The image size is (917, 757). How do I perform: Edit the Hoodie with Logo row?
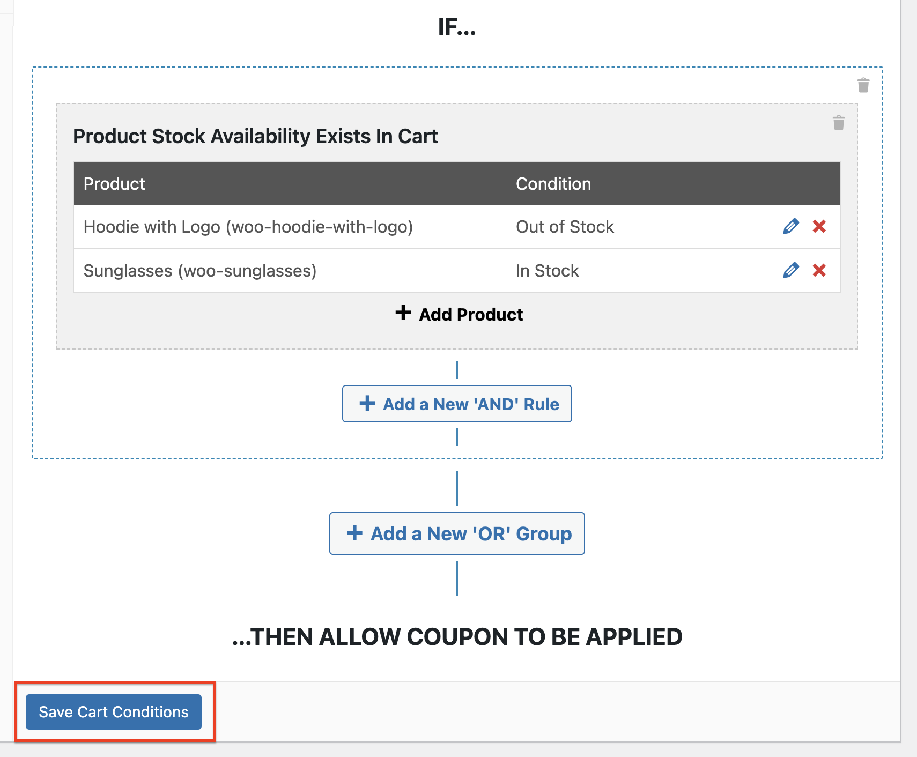tap(791, 227)
